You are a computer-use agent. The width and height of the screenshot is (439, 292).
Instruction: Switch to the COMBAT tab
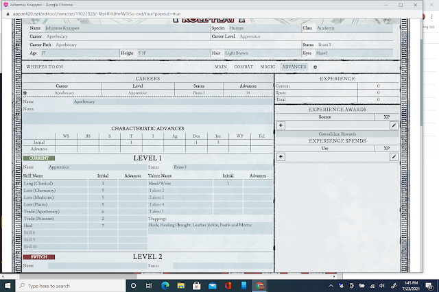[x=244, y=67]
